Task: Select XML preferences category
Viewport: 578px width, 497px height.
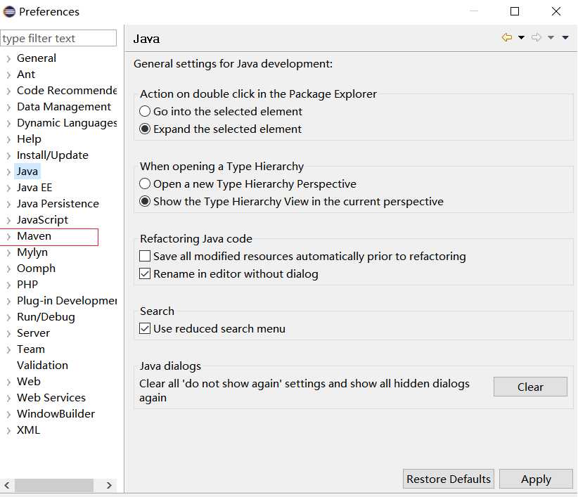Action: pyautogui.click(x=28, y=430)
